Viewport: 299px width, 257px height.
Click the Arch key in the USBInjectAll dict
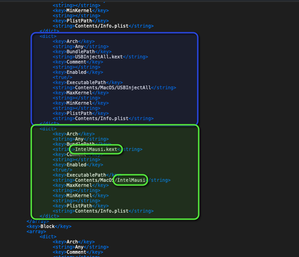74,41
